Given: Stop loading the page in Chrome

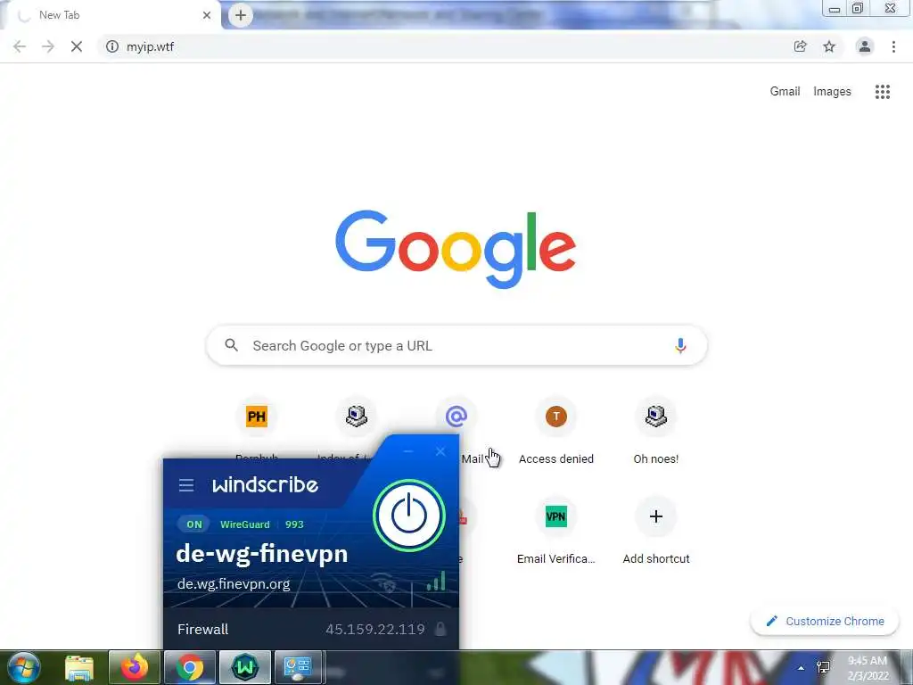Looking at the screenshot, I should point(77,46).
